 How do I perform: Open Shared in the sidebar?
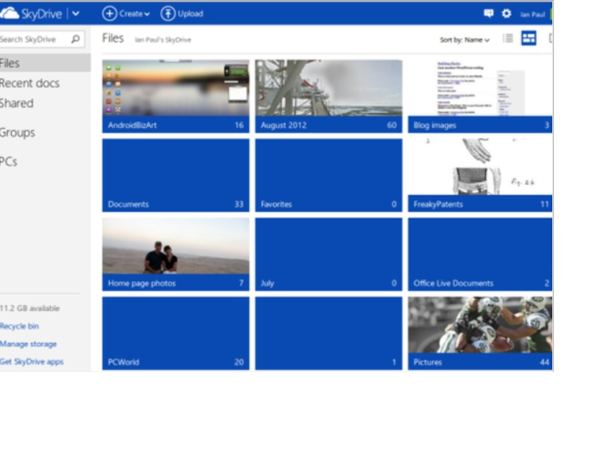(x=16, y=103)
